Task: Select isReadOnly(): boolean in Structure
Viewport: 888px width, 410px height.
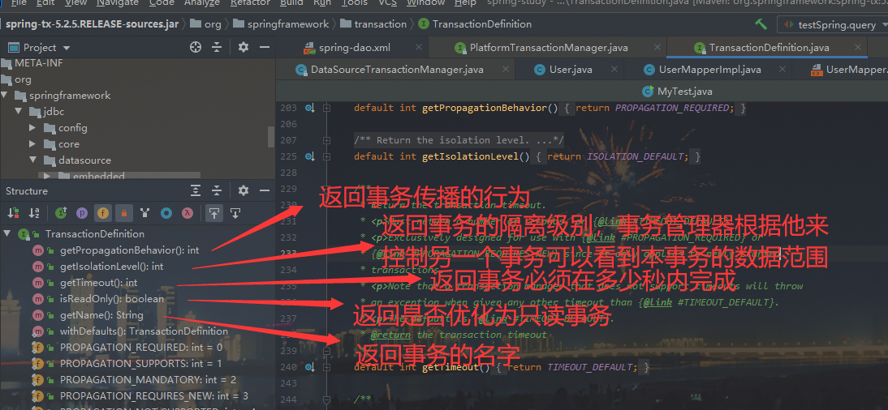Action: pyautogui.click(x=111, y=299)
